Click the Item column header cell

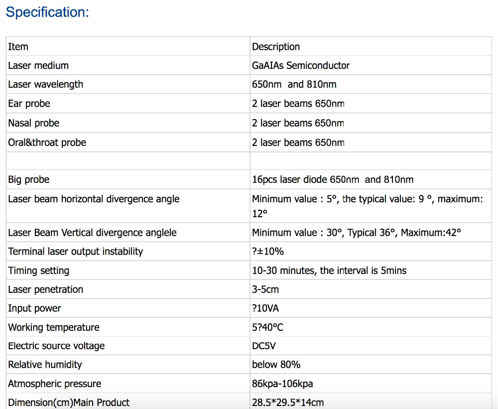tap(18, 47)
